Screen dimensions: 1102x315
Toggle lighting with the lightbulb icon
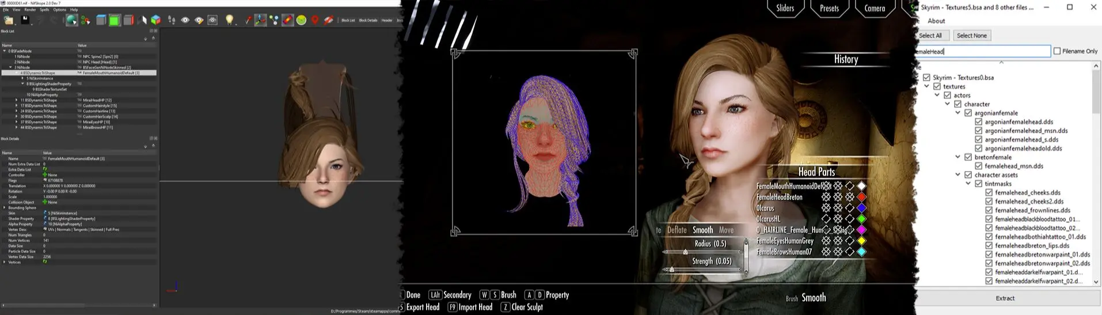229,20
